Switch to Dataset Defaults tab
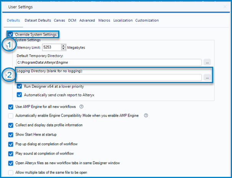Image resolution: width=232 pixels, height=178 pixels. pyautogui.click(x=38, y=20)
